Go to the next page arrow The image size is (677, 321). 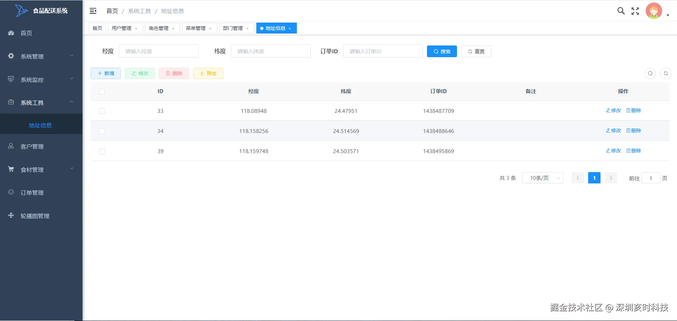point(611,178)
